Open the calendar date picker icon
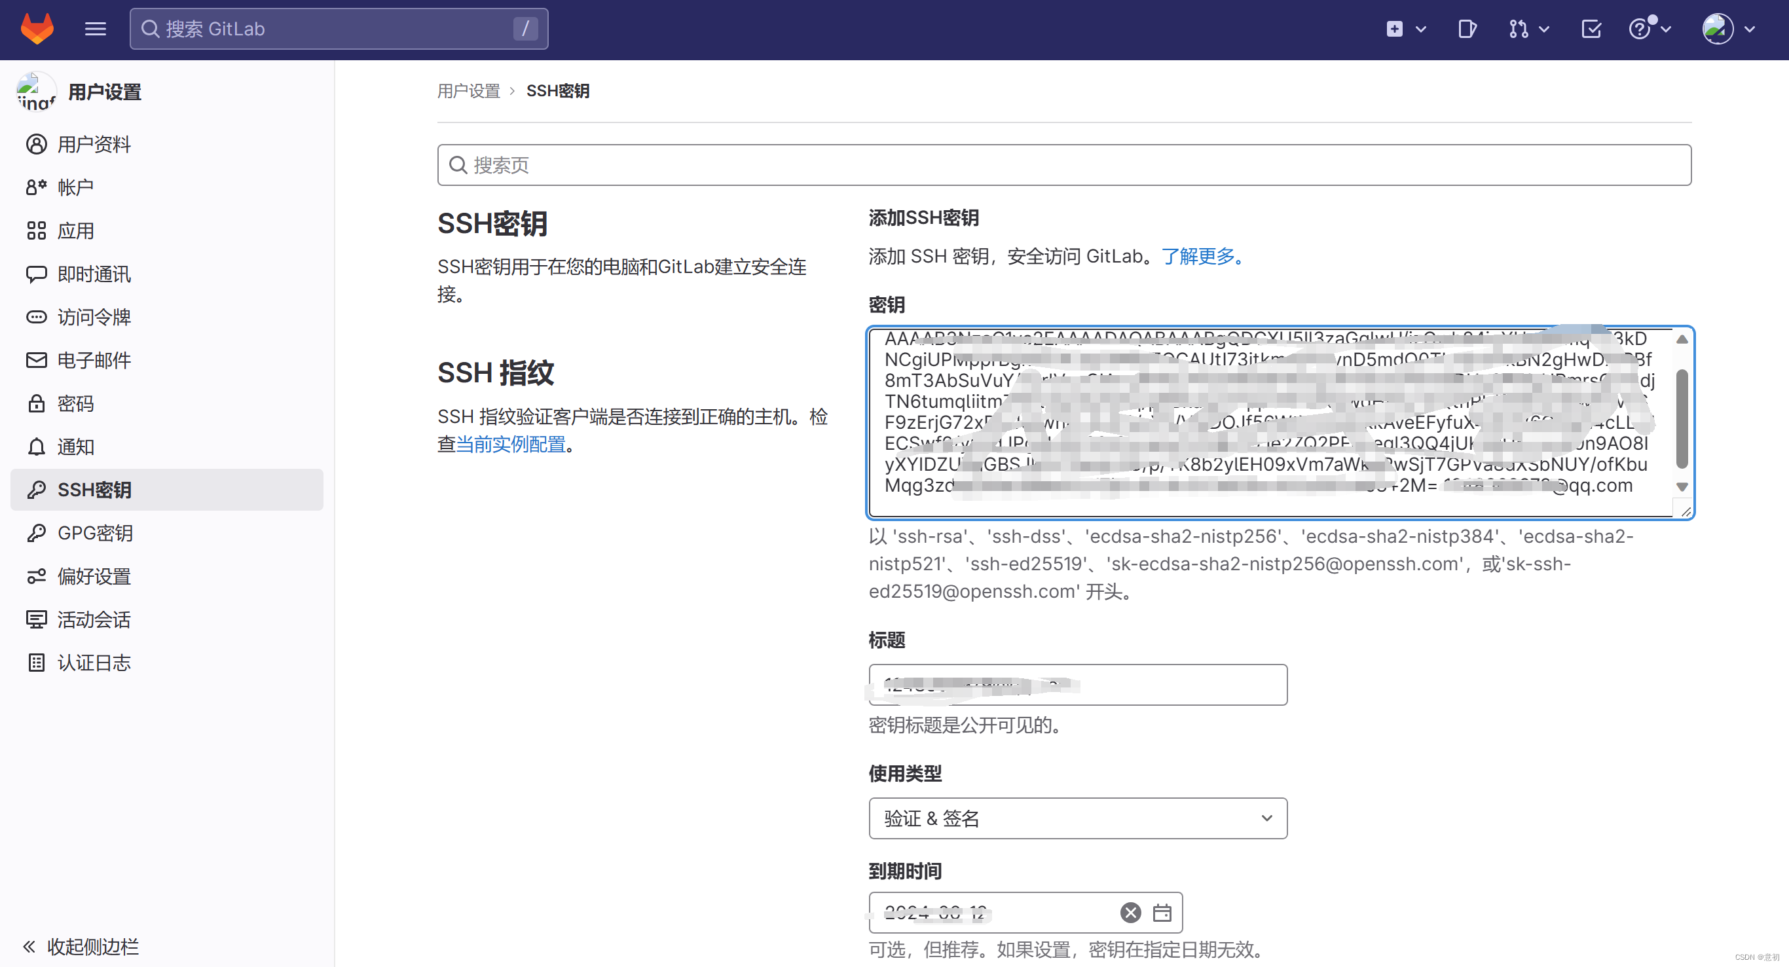1789x967 pixels. 1162,912
